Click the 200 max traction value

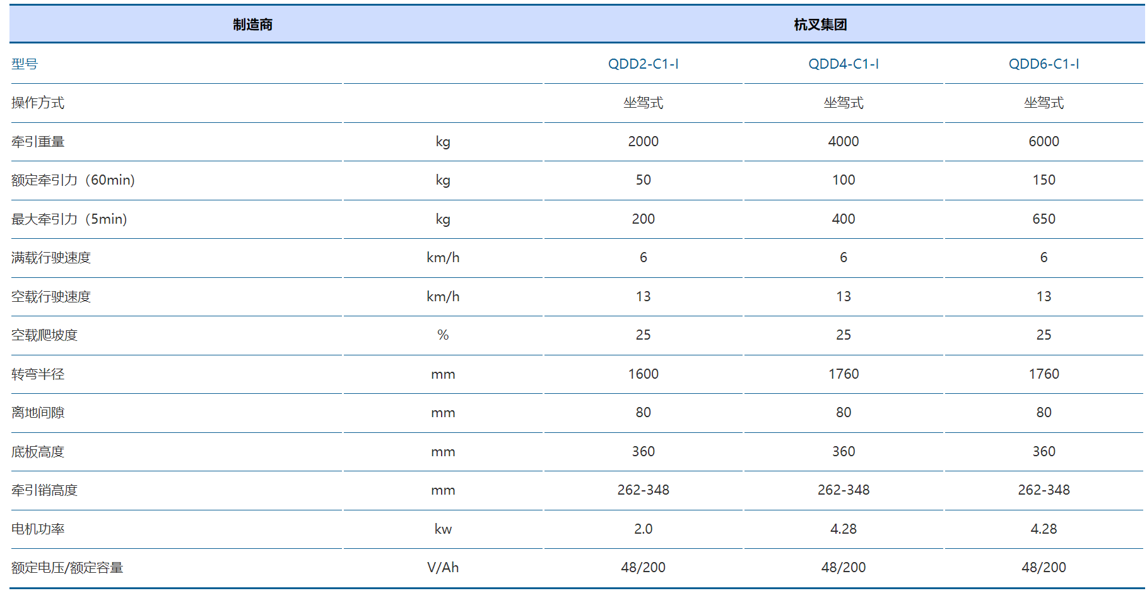643,219
